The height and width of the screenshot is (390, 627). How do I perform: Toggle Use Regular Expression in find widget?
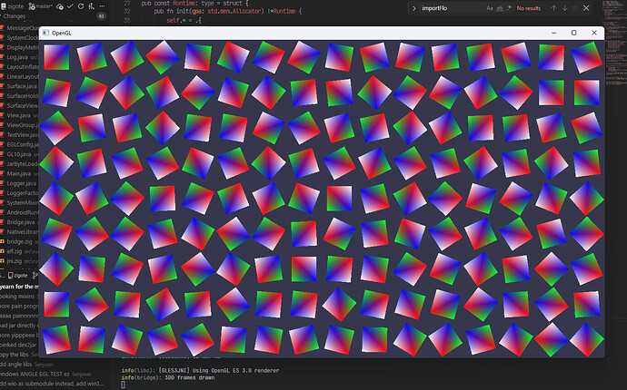tap(509, 8)
